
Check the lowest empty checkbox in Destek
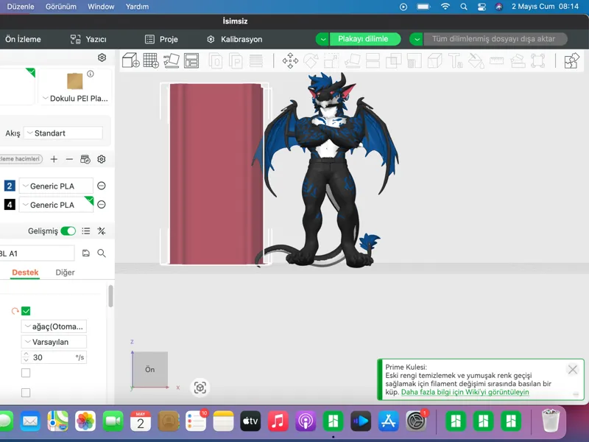coord(26,393)
